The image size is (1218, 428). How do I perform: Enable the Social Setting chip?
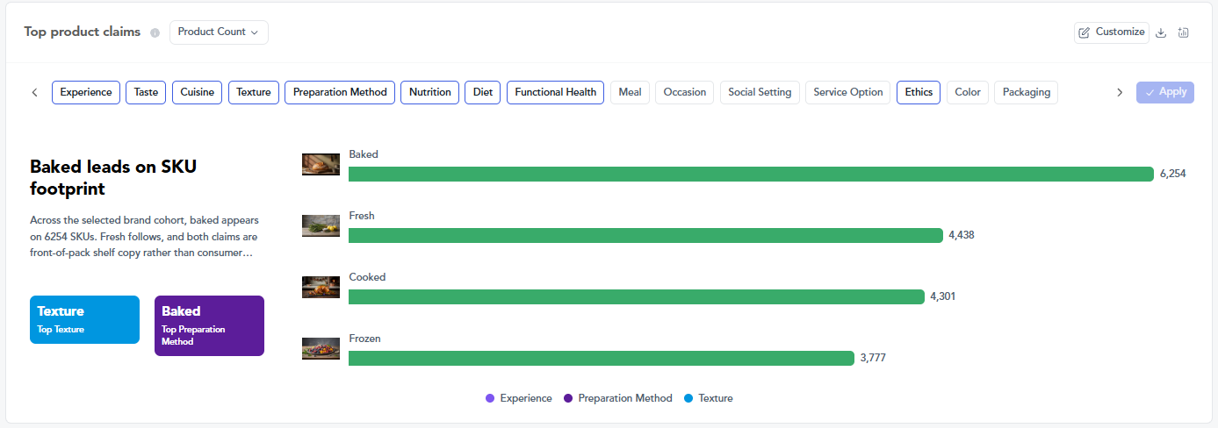(x=760, y=92)
